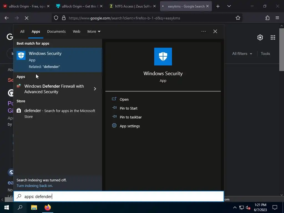Click the tracking protection shield icon

tap(56, 18)
